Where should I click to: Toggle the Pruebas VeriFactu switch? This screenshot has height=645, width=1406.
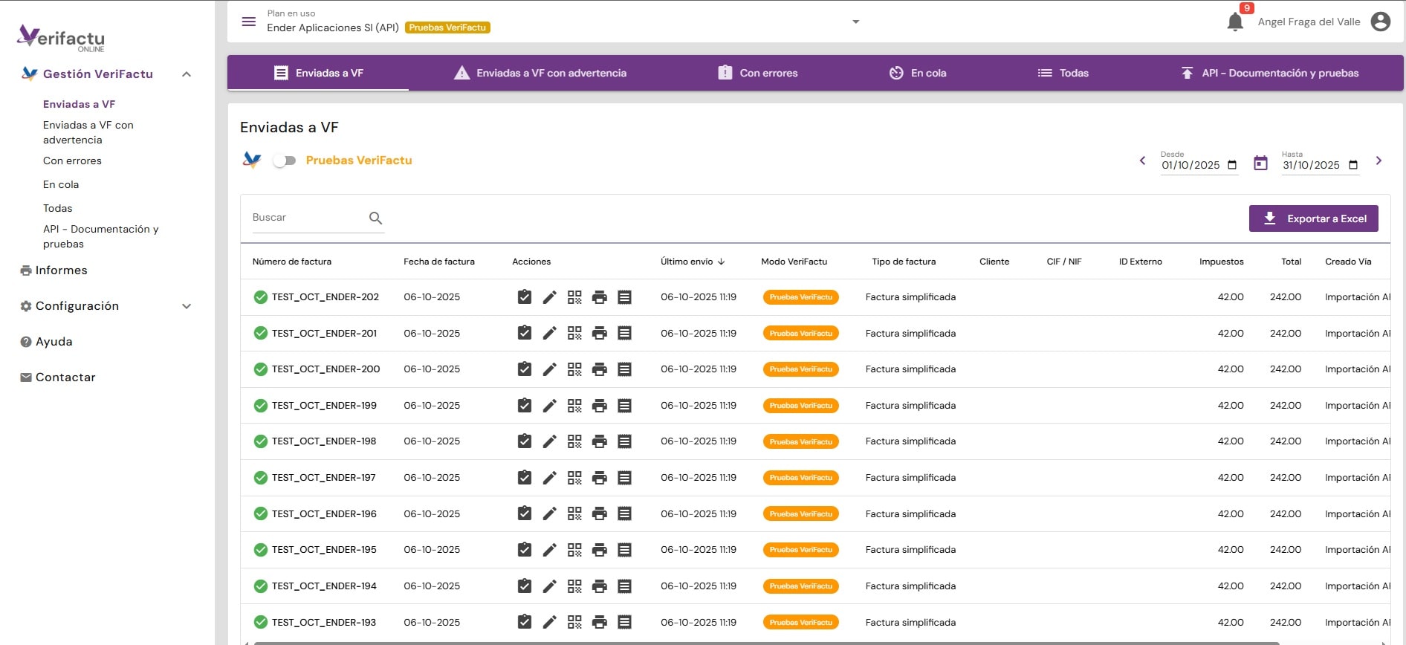pos(284,161)
